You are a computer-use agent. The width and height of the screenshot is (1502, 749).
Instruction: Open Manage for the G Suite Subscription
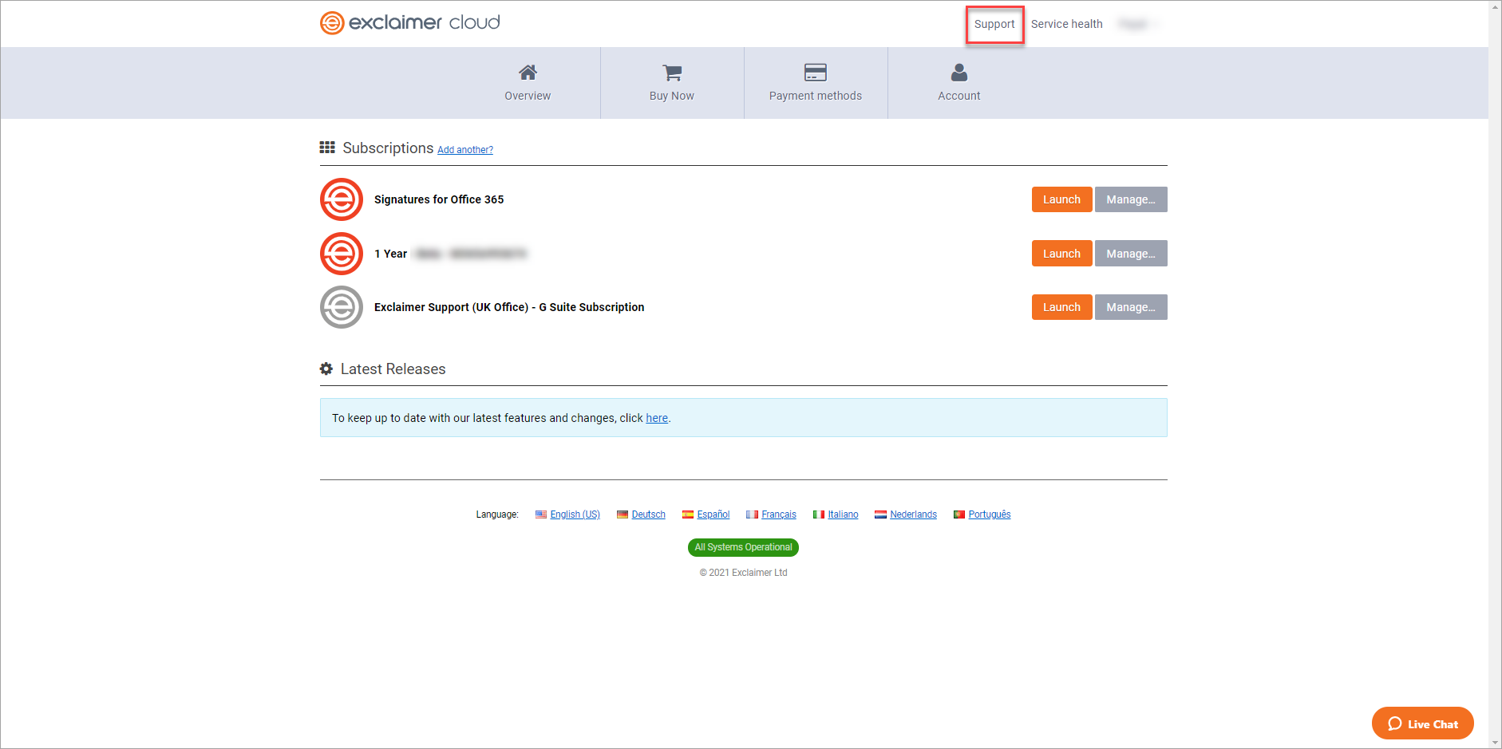pos(1130,307)
